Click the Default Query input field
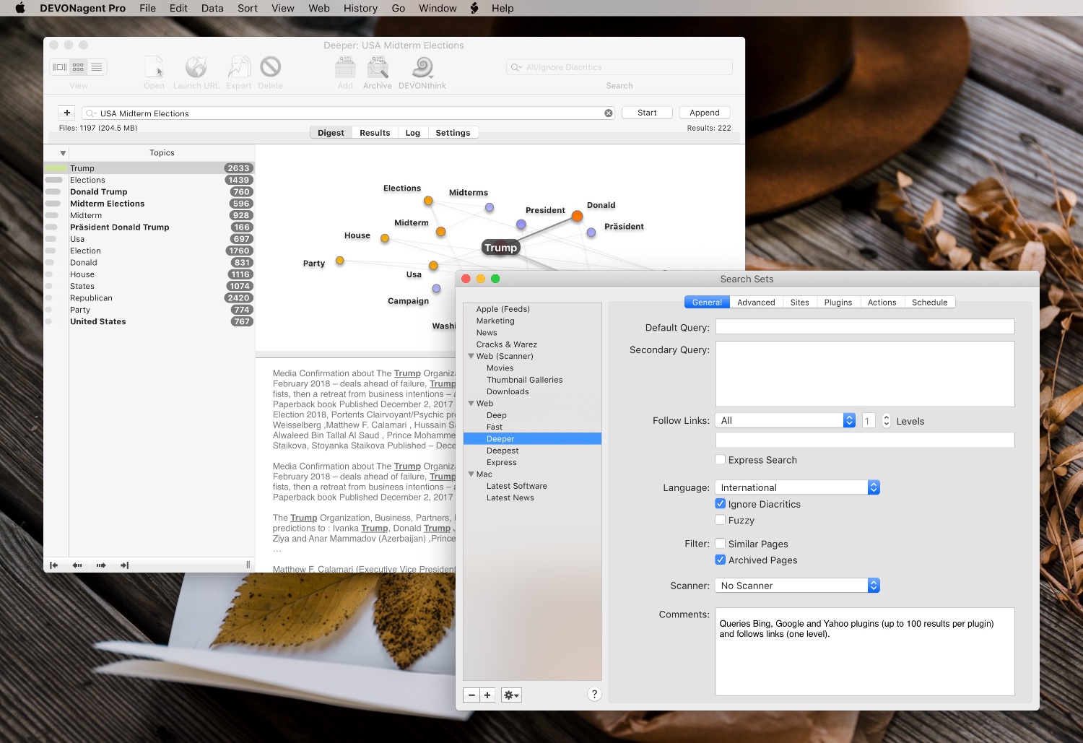 [864, 327]
